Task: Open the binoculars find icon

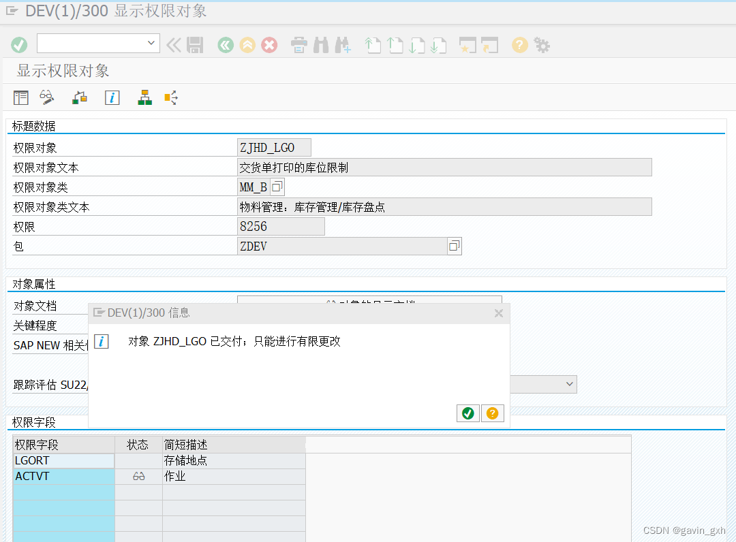Action: [320, 45]
